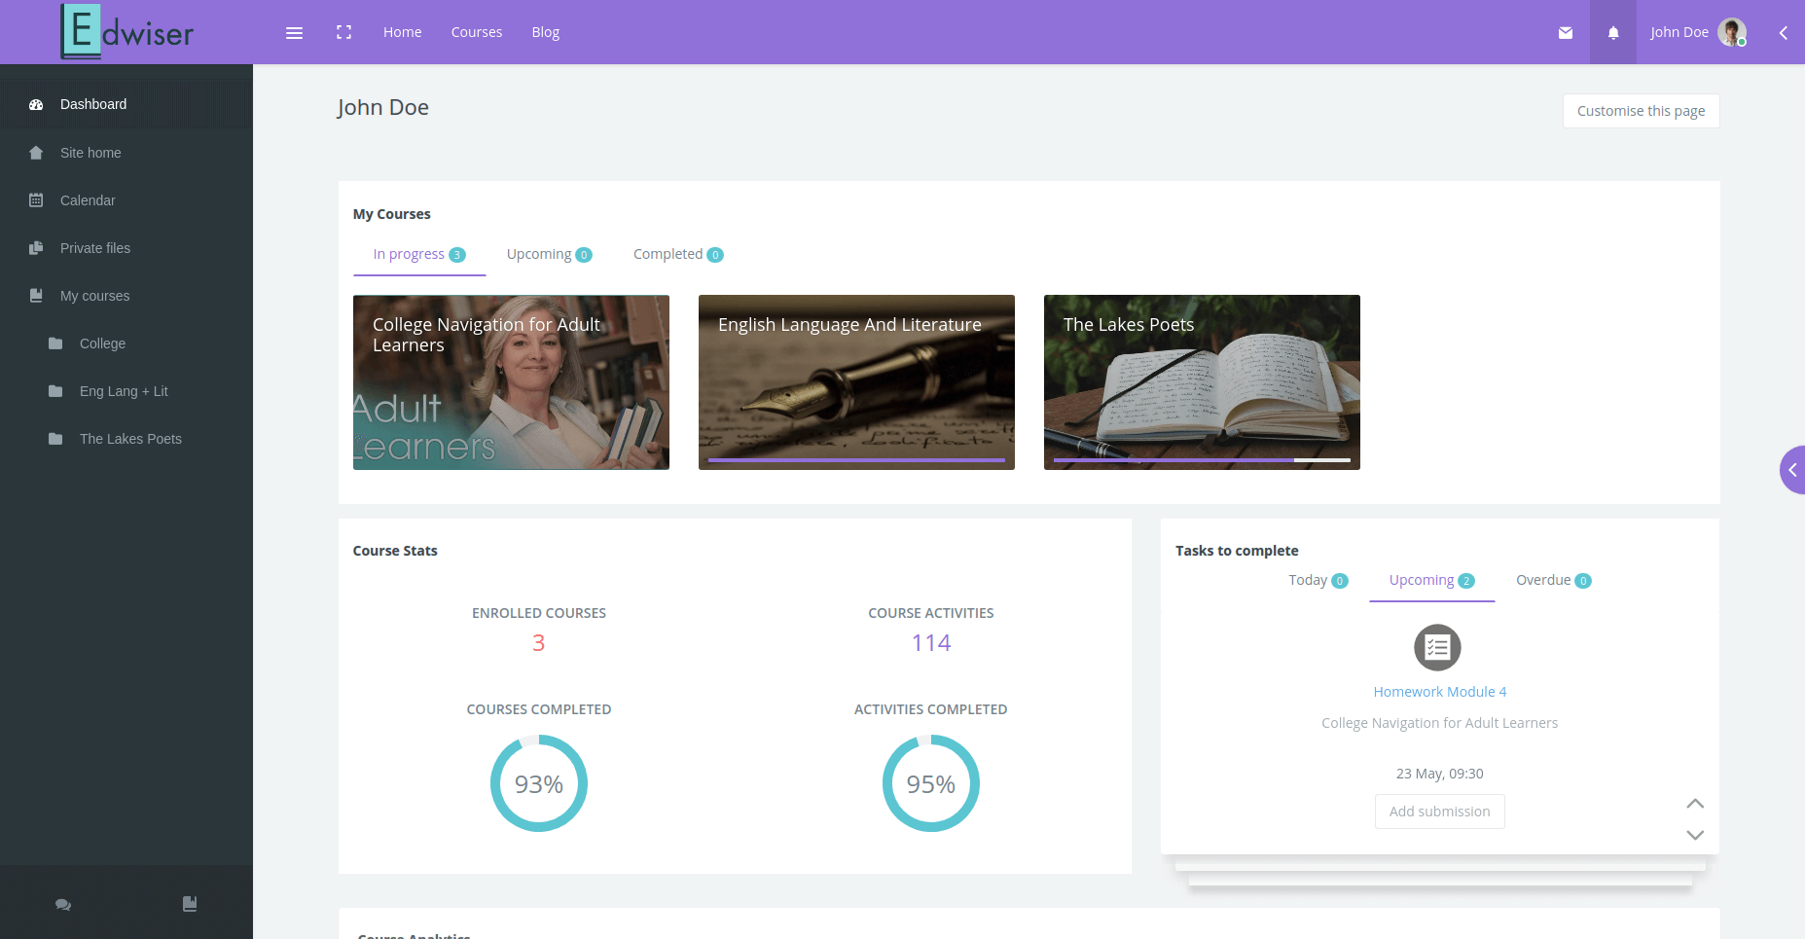Click Customise this page button

(1641, 111)
